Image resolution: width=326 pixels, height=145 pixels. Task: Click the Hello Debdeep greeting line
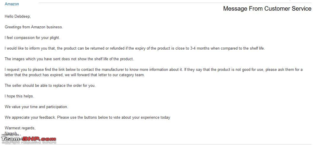[18, 16]
